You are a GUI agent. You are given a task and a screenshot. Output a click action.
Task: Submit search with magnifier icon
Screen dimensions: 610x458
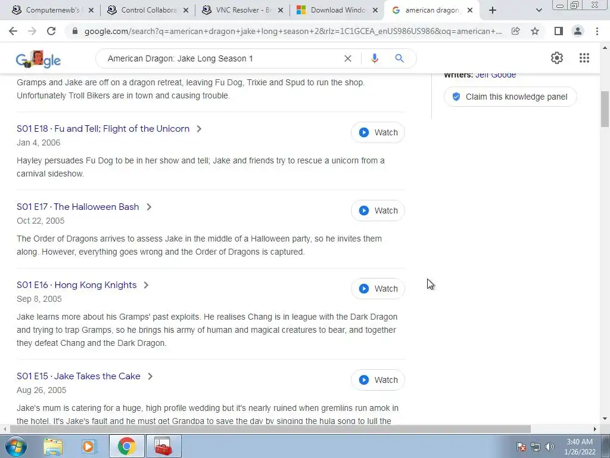[x=399, y=58]
